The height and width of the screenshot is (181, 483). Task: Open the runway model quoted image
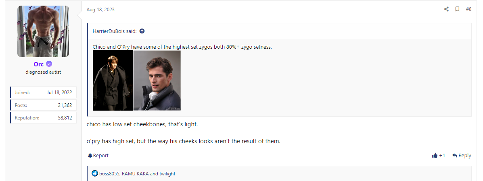[113, 80]
